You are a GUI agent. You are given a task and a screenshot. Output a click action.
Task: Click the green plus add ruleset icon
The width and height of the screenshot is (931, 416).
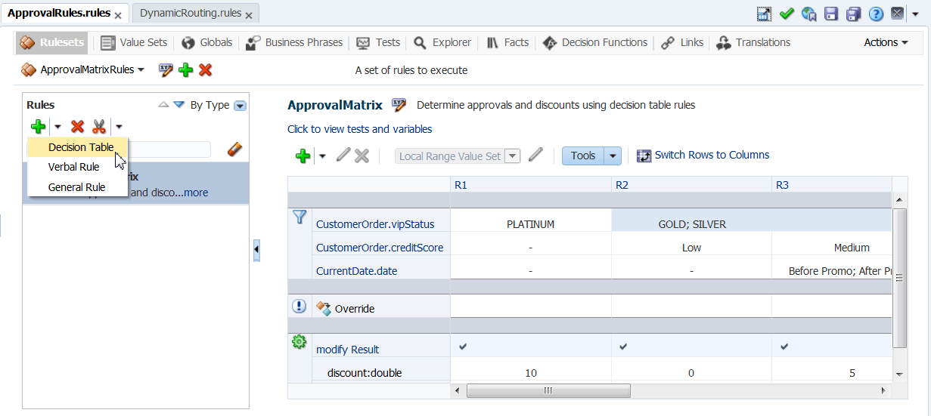[x=185, y=70]
